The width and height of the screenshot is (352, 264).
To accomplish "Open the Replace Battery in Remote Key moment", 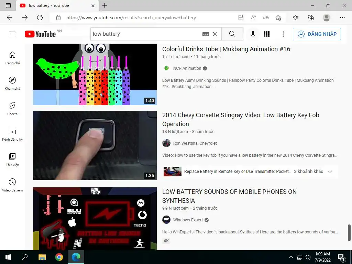I will coord(227,172).
